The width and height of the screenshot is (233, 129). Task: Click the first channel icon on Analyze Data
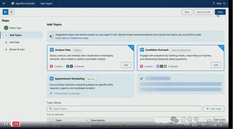pyautogui.click(x=68, y=66)
